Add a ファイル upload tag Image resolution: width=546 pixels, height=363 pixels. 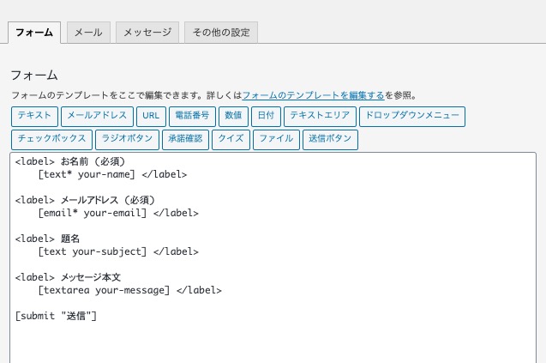coord(276,140)
